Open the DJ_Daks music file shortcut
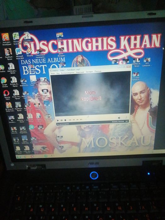Screen dimensions: 165x220 (x=14, y=82)
